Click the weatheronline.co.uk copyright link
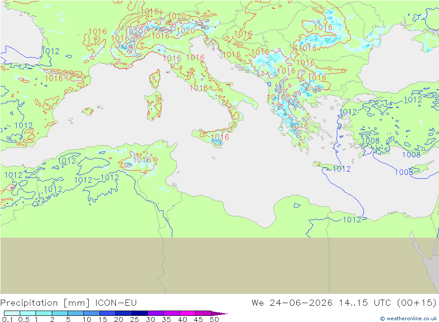 pyautogui.click(x=408, y=318)
